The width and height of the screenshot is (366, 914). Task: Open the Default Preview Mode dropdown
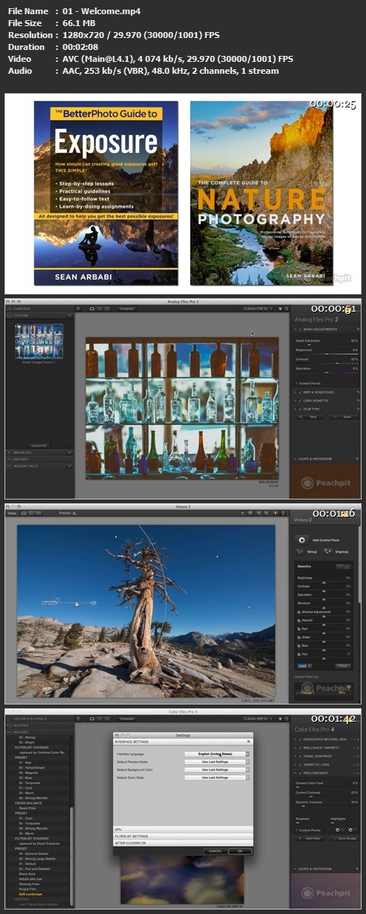click(x=216, y=762)
